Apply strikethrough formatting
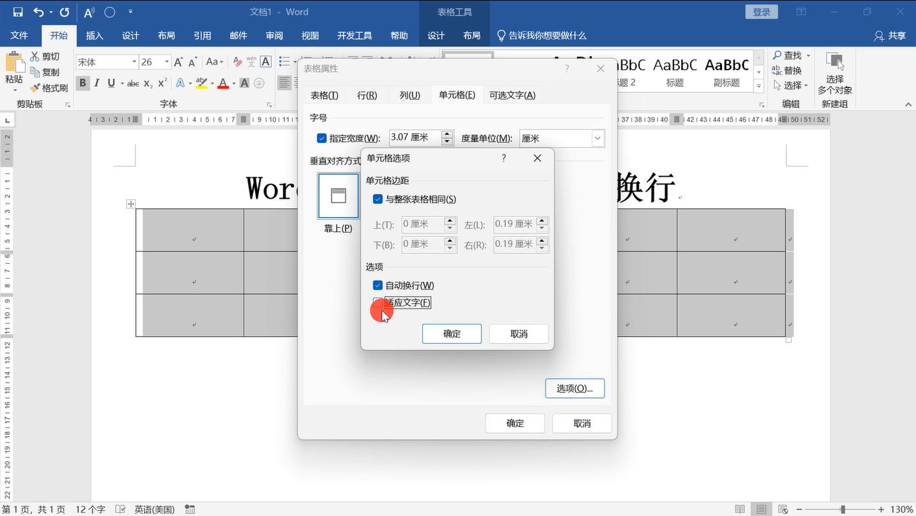This screenshot has width=916, height=516. pos(133,83)
